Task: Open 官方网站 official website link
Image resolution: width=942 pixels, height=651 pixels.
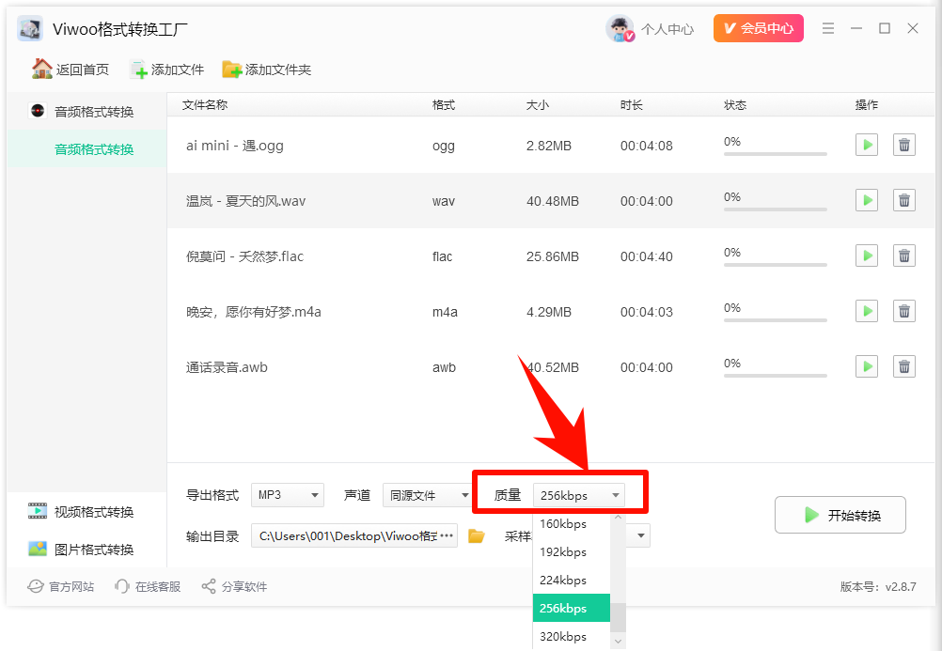Action: [x=61, y=586]
